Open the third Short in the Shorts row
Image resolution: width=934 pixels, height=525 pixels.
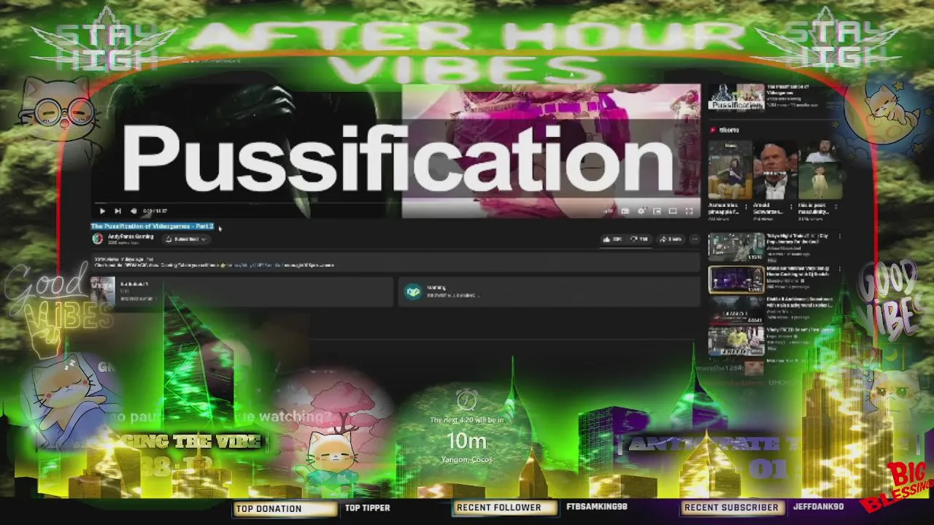point(819,171)
